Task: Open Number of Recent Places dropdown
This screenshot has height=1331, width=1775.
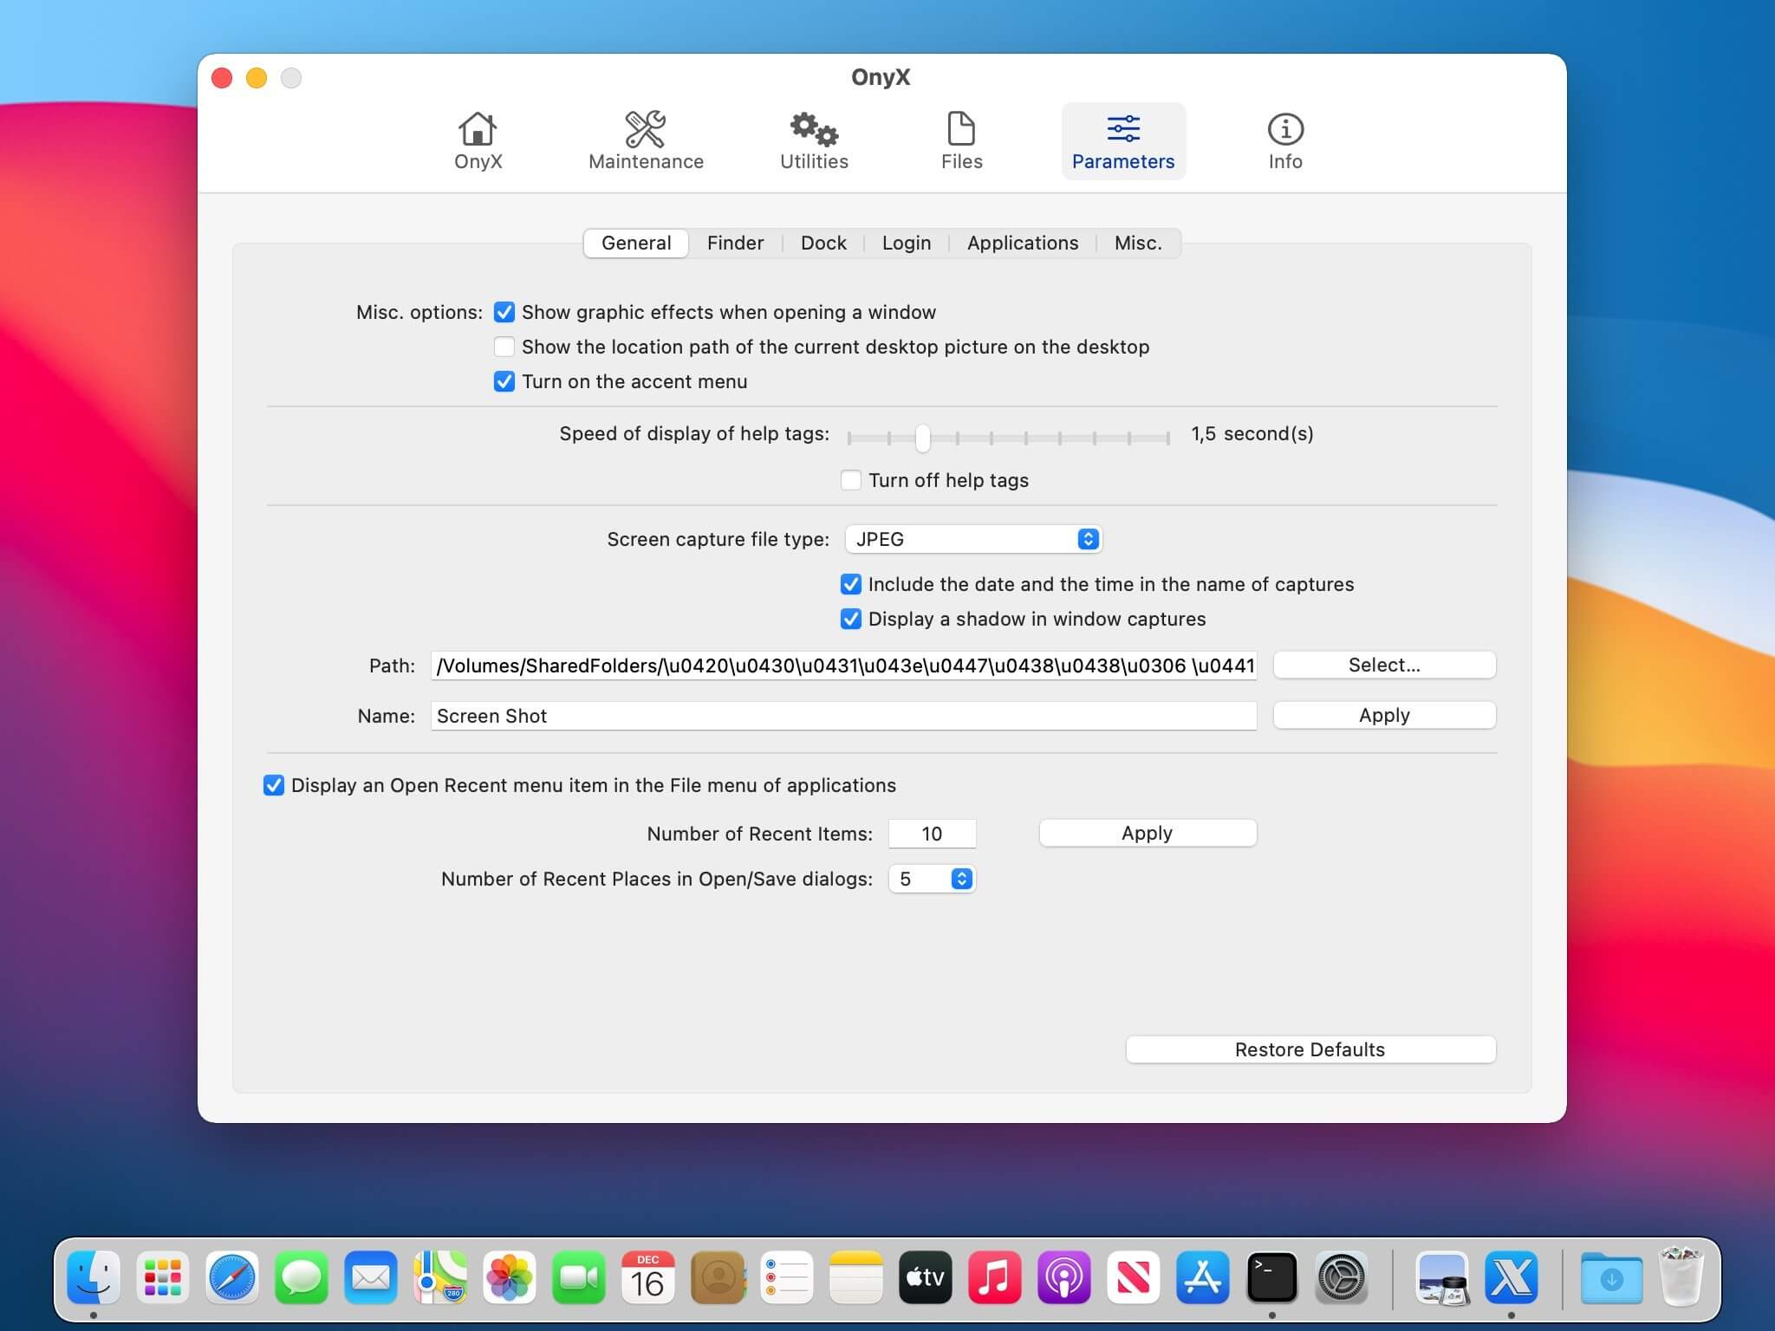Action: [x=933, y=879]
